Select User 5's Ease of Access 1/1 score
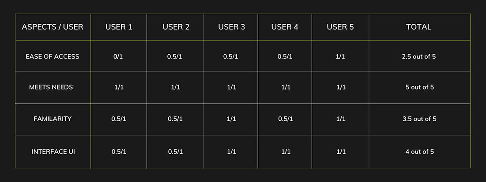This screenshot has width=486, height=182. click(341, 56)
